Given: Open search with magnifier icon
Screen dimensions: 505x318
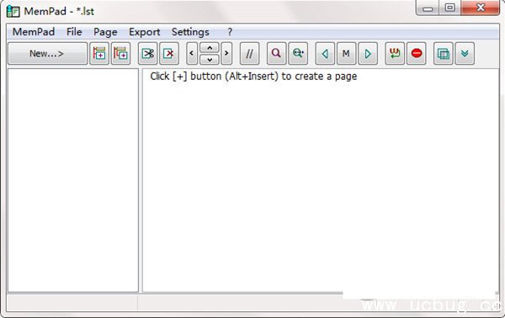Looking at the screenshot, I should (x=276, y=54).
